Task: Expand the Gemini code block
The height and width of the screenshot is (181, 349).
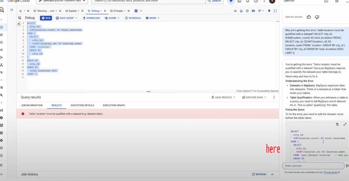Action: (345, 124)
